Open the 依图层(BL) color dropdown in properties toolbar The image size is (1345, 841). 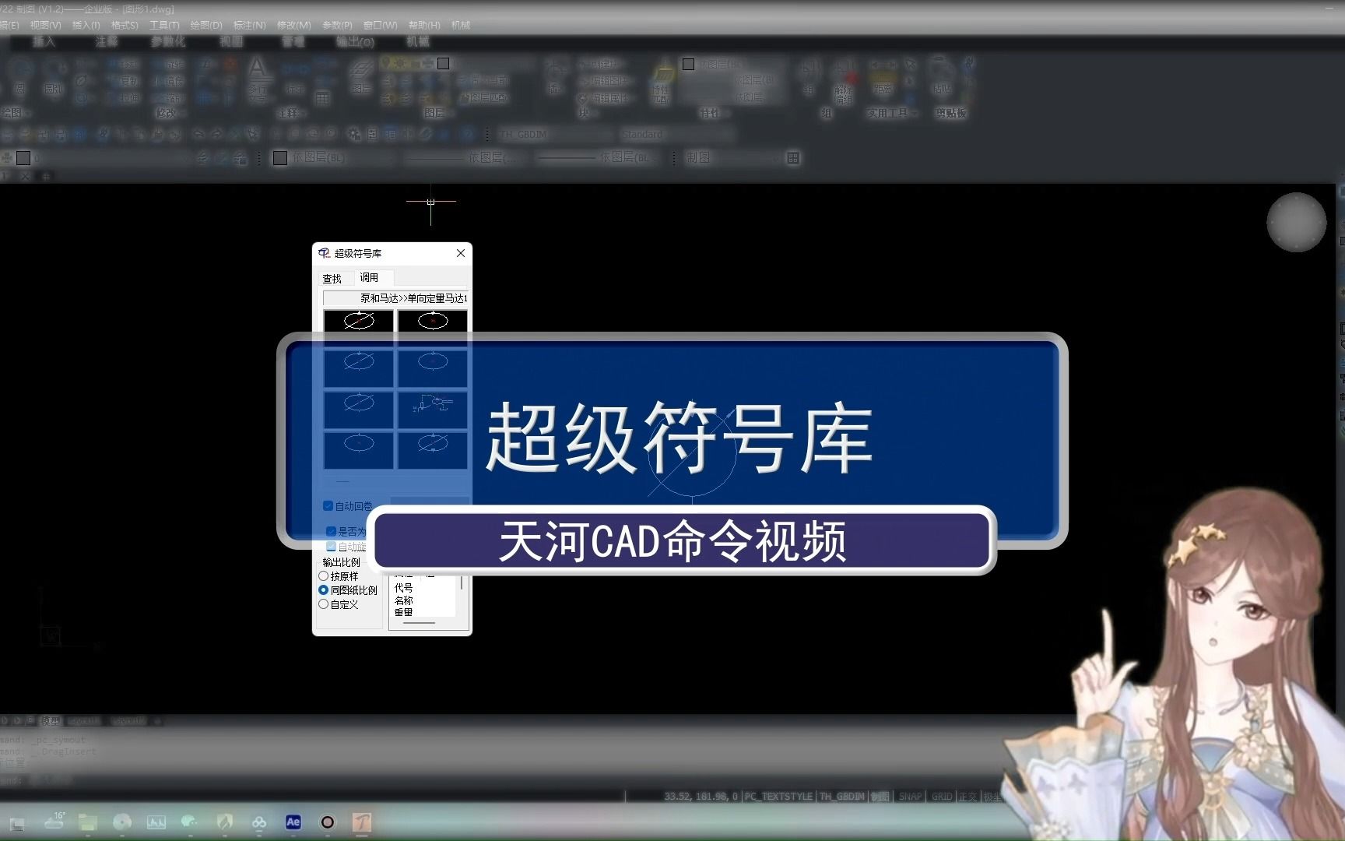click(x=333, y=158)
